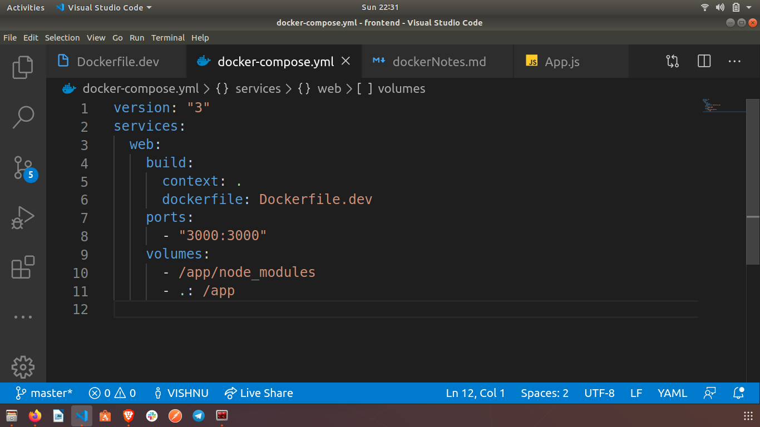Open the Search panel
The width and height of the screenshot is (760, 427).
point(22,117)
